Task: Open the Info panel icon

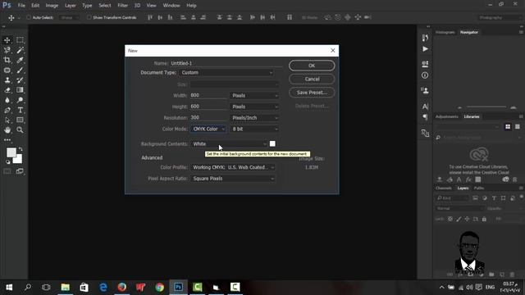Action: [425, 75]
